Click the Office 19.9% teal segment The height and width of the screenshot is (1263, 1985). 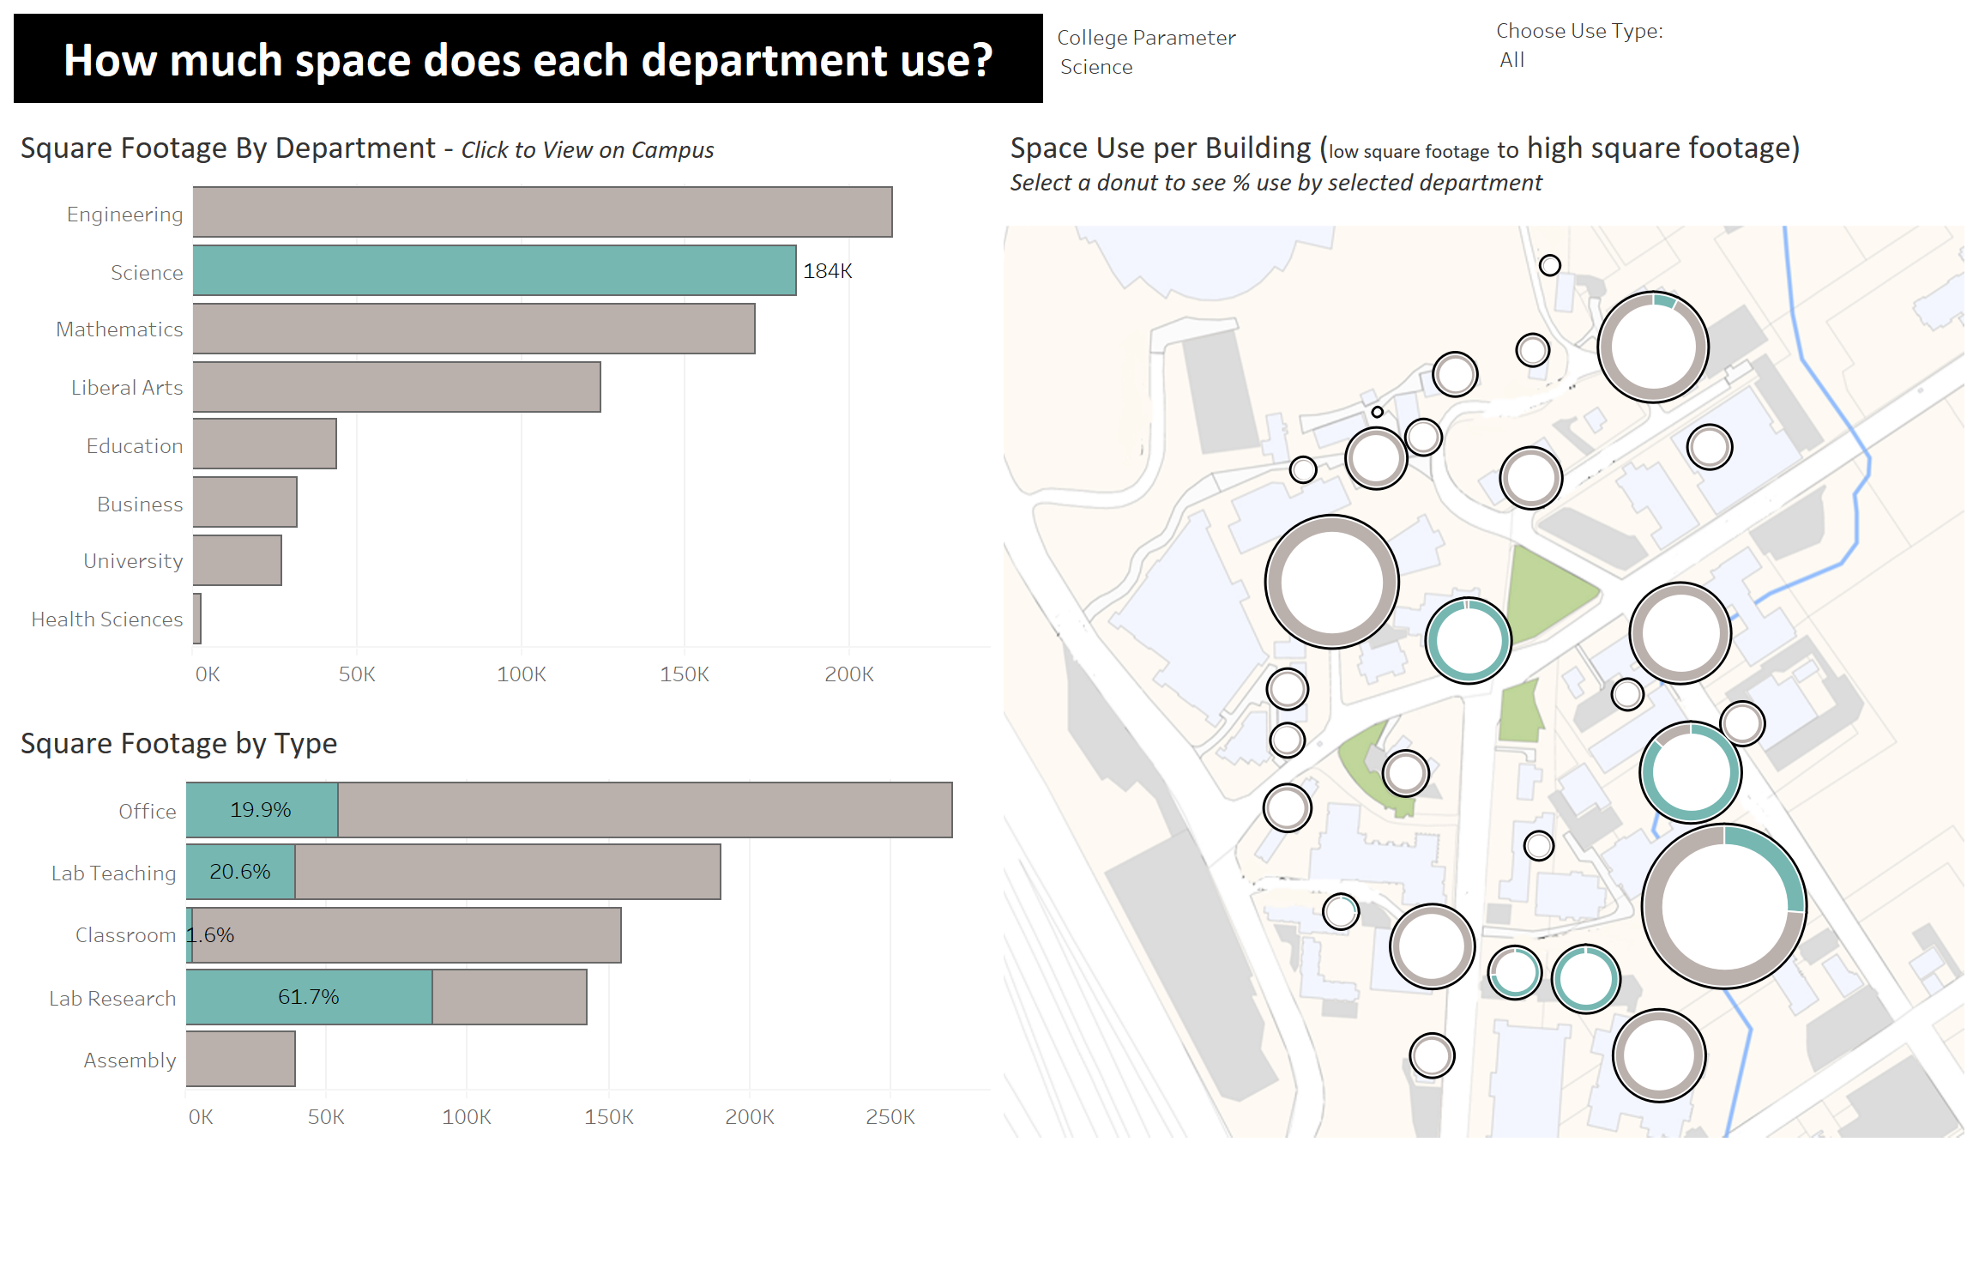click(x=262, y=810)
